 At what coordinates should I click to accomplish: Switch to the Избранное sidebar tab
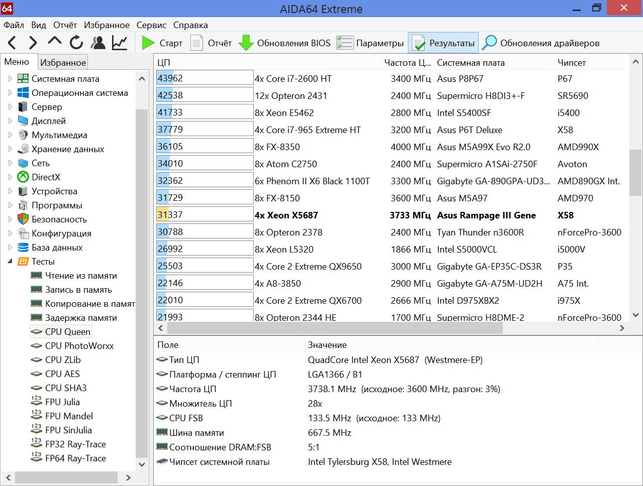(x=63, y=62)
